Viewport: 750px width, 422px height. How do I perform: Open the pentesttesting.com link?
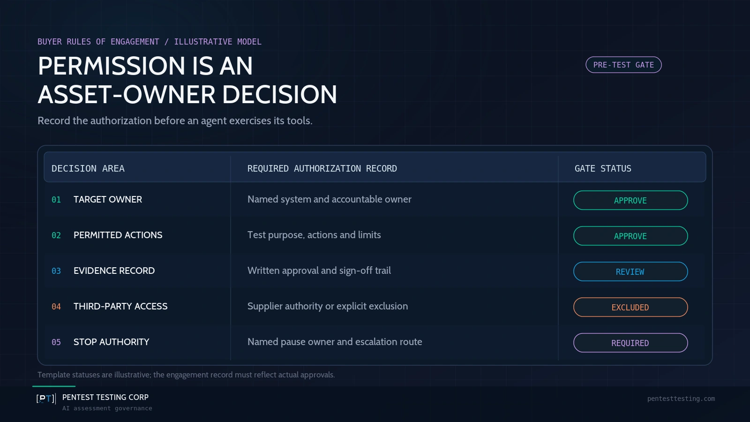coord(681,399)
